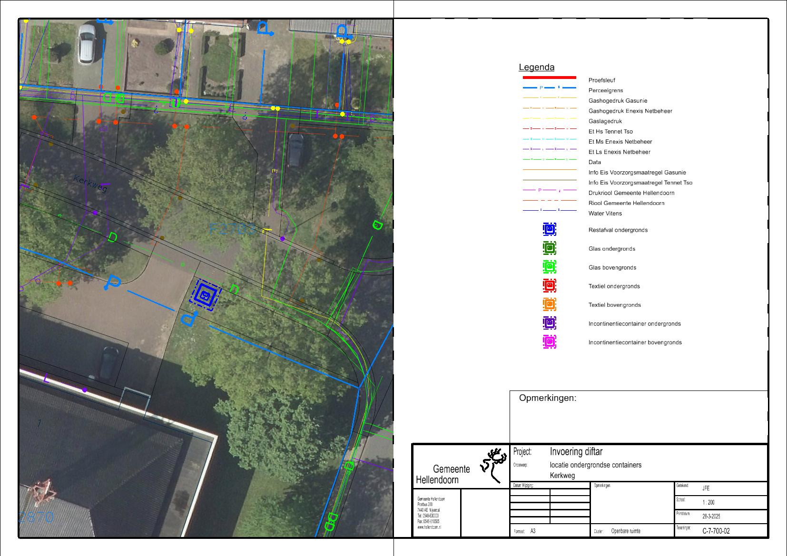Select the drawing number C-7-700-02
The image size is (787, 556).
point(716,531)
